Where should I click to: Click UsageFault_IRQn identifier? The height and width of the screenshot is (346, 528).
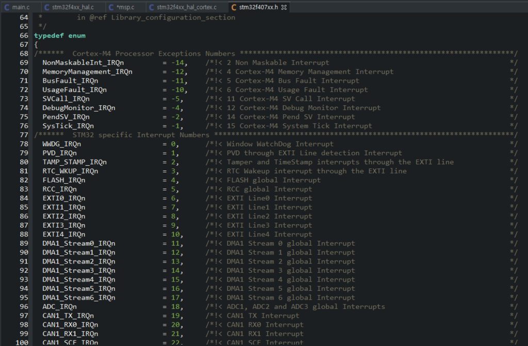tap(74, 90)
